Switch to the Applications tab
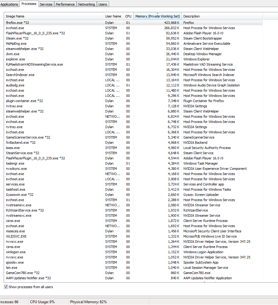Screen dimensions: 278x305 click(x=9, y=4)
